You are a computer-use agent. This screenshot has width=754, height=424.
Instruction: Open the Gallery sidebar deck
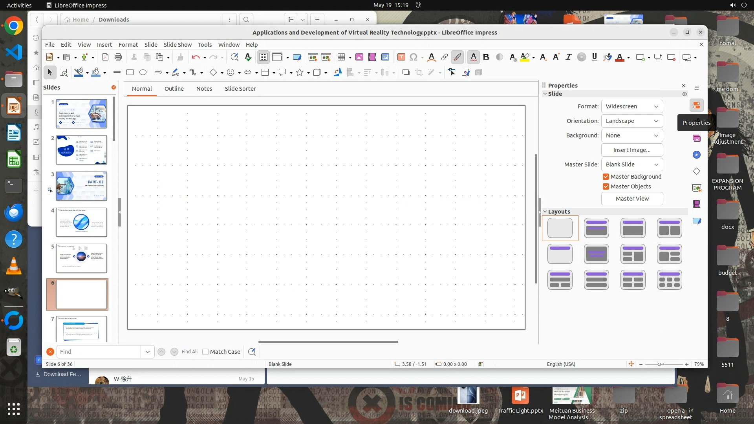[x=696, y=138]
